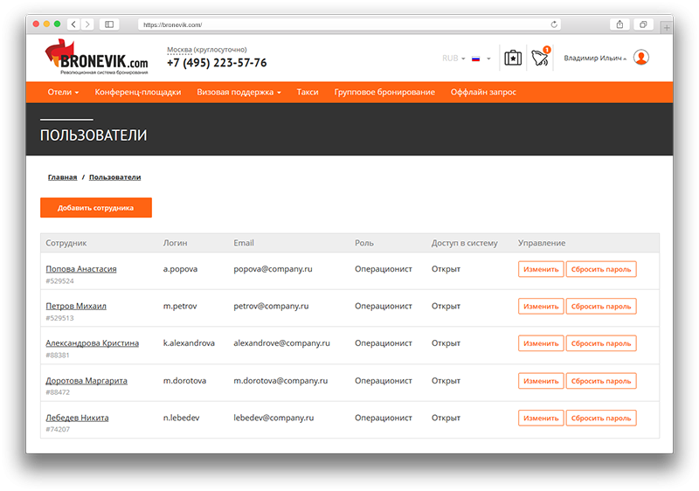Select employee ID #74207
Screen dimensions: 699x491
pyautogui.click(x=58, y=429)
